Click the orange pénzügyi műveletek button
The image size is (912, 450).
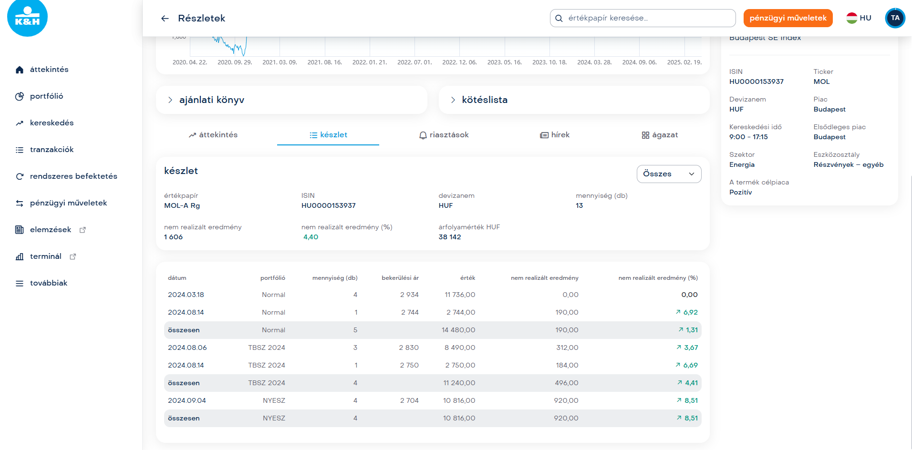pyautogui.click(x=788, y=18)
